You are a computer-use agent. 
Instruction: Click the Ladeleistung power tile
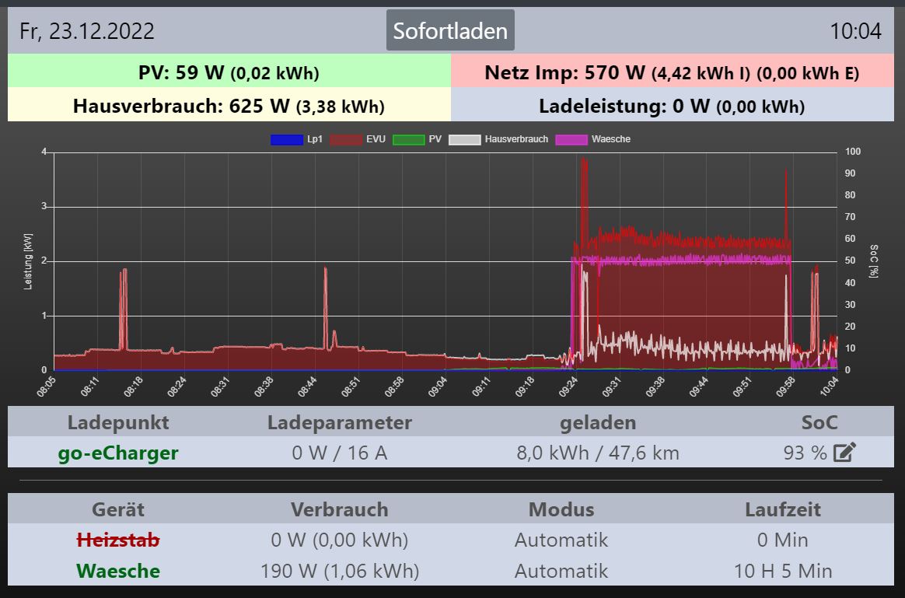click(x=672, y=106)
